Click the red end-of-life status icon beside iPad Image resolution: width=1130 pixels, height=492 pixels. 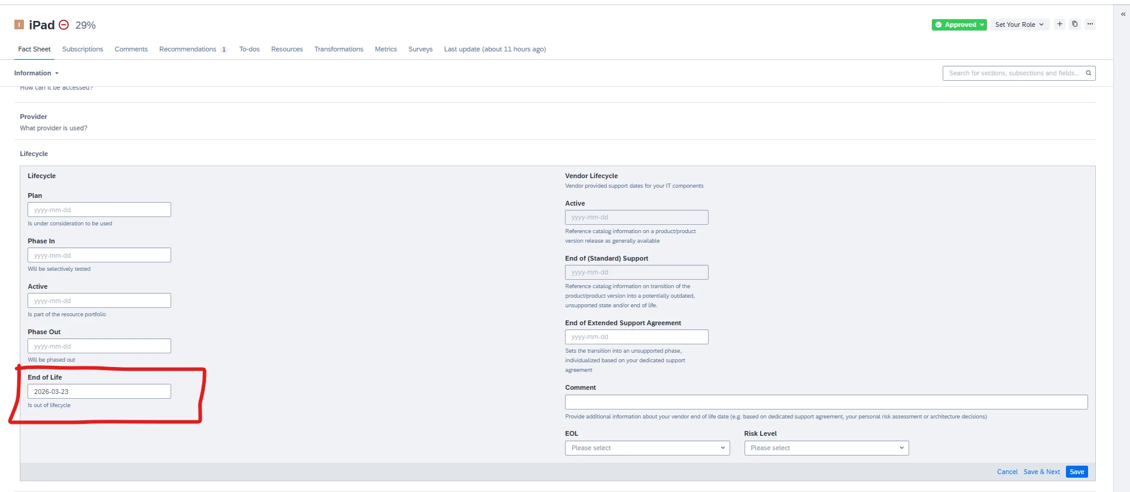63,25
